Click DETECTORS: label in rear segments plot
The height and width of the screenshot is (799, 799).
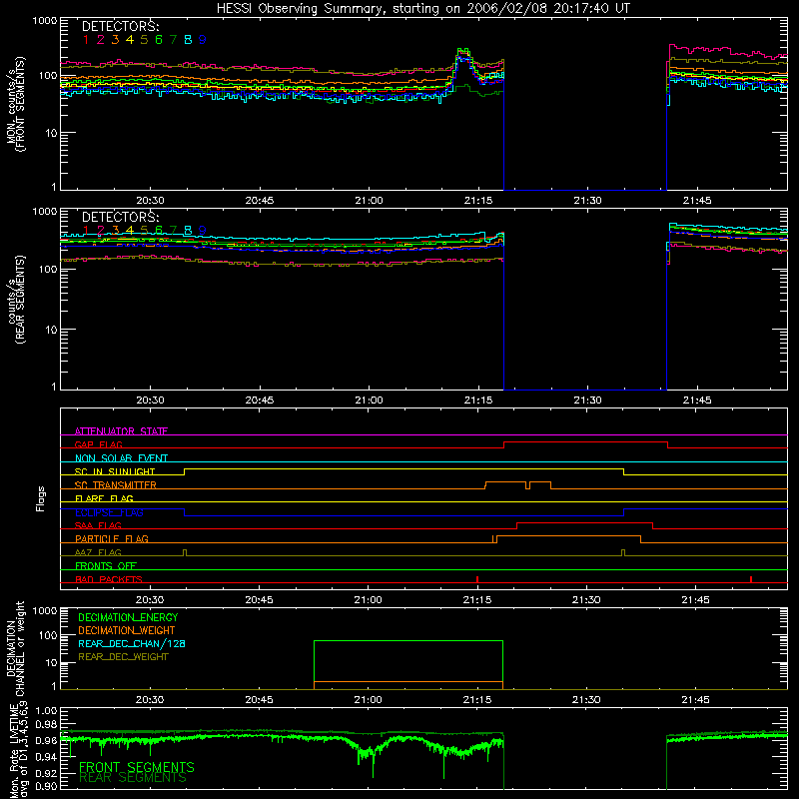click(120, 217)
